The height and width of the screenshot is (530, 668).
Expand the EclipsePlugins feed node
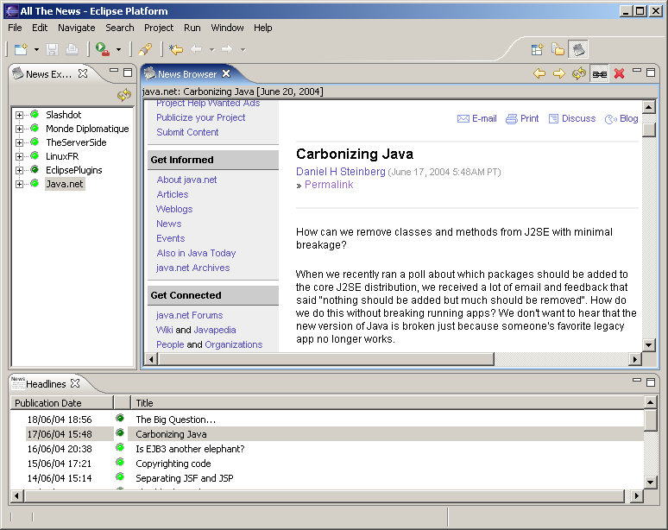[19, 170]
